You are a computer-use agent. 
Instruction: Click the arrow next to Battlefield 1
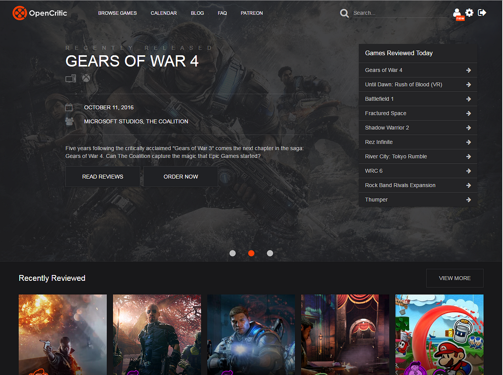coord(468,99)
